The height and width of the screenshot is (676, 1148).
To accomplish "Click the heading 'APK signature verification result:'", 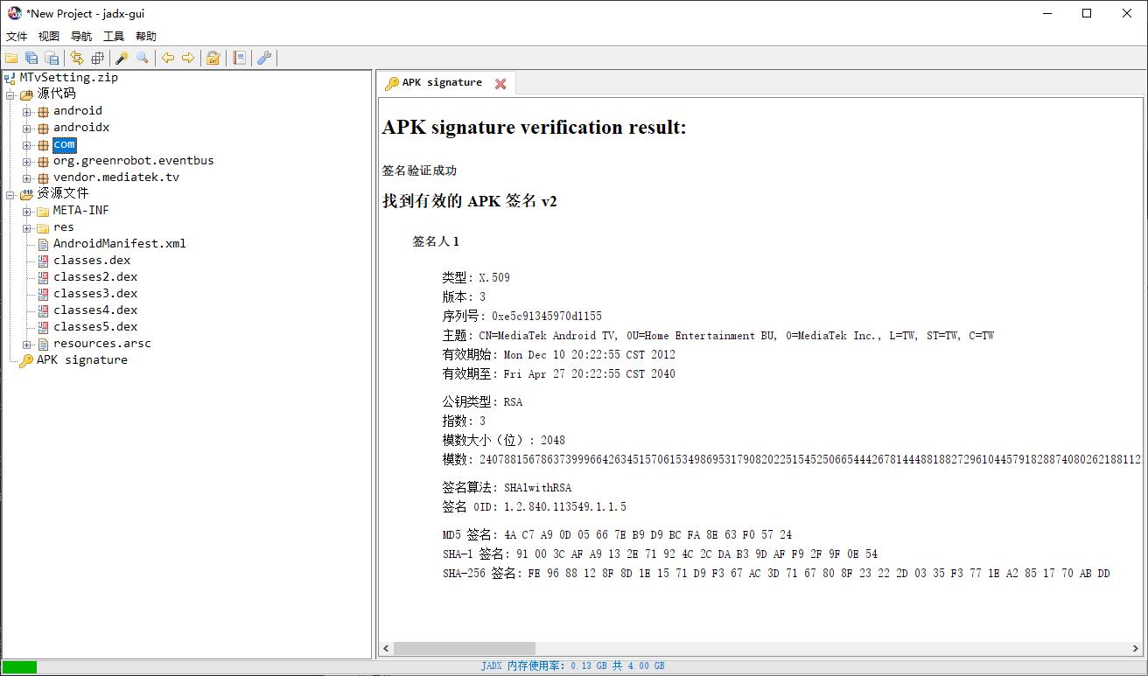I will coord(535,128).
